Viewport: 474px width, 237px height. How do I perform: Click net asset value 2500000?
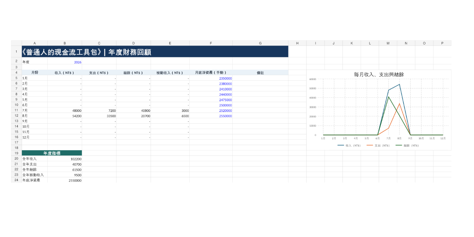[211, 105]
